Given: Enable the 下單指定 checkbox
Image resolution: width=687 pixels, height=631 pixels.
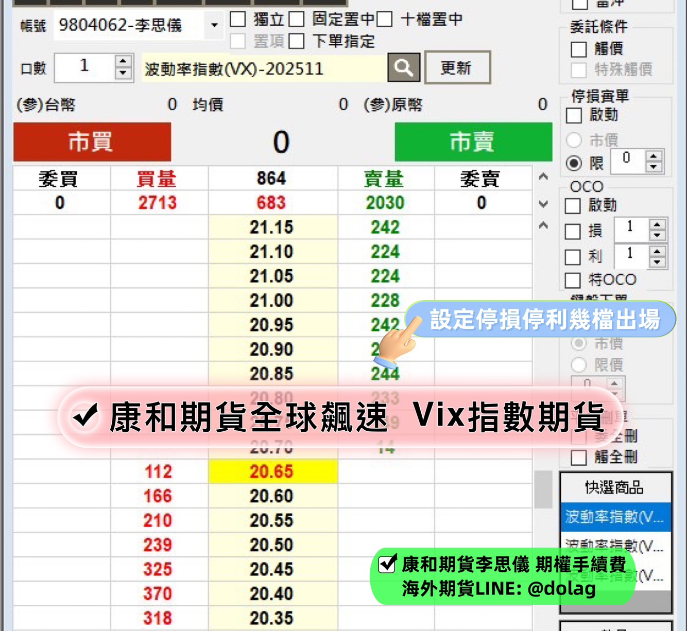Looking at the screenshot, I should [x=296, y=41].
